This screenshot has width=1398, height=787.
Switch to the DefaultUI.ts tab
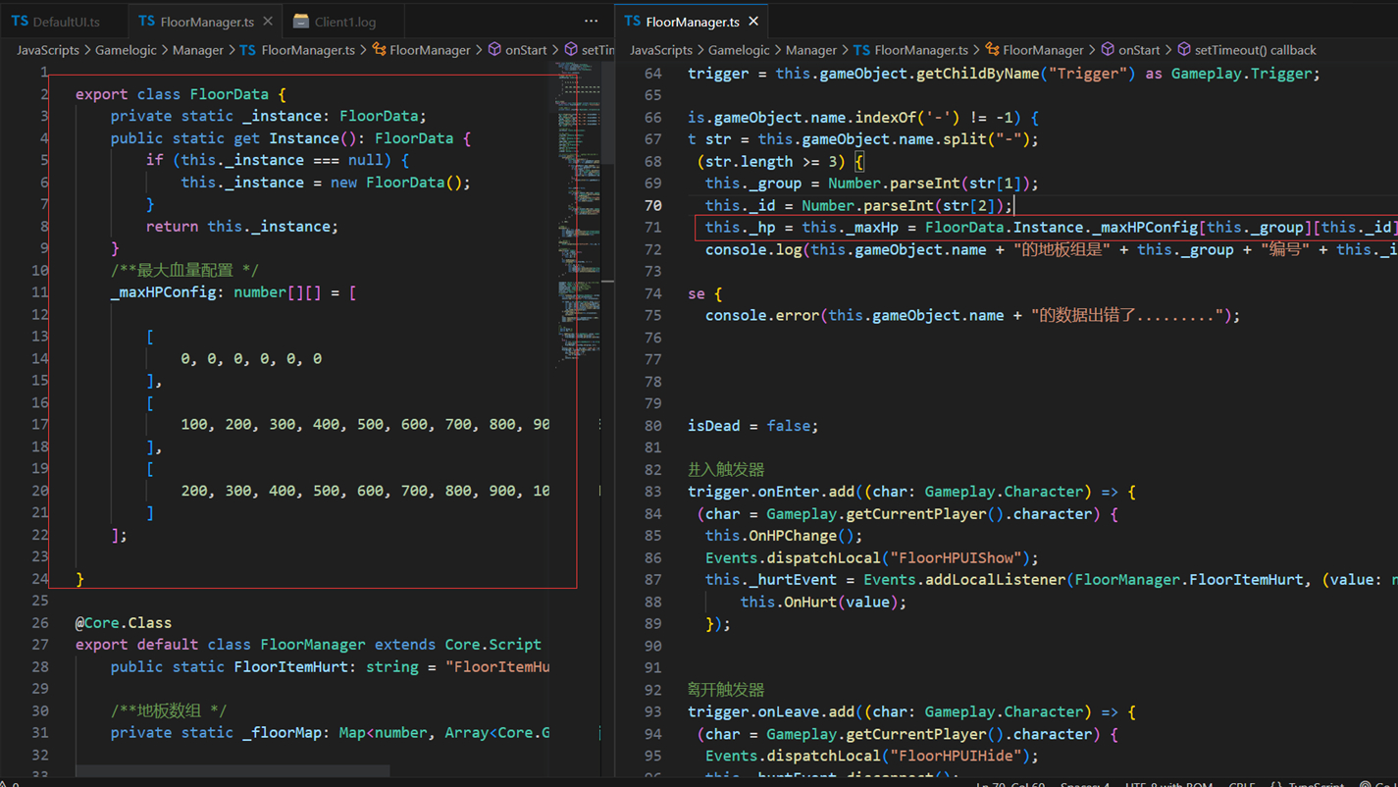pyautogui.click(x=57, y=21)
